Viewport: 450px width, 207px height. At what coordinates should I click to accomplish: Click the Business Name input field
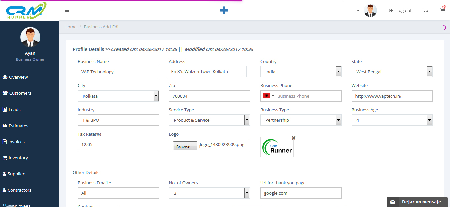pos(118,71)
